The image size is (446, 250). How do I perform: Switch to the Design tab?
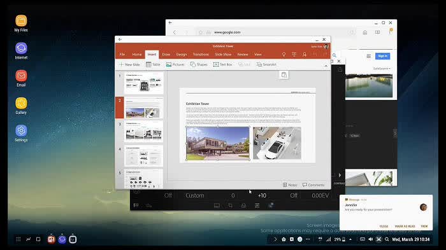point(182,54)
